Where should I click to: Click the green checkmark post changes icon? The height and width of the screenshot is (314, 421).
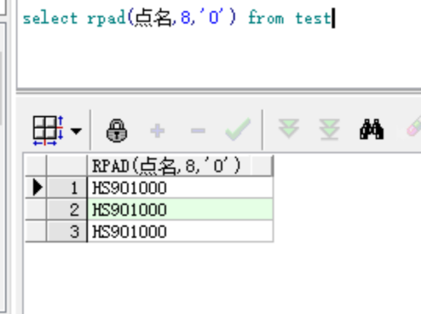[238, 129]
